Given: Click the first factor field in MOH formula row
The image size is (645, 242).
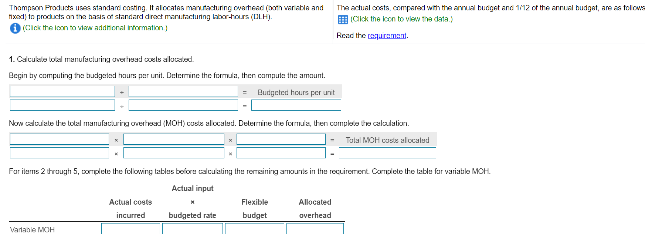Looking at the screenshot, I should pyautogui.click(x=59, y=139).
